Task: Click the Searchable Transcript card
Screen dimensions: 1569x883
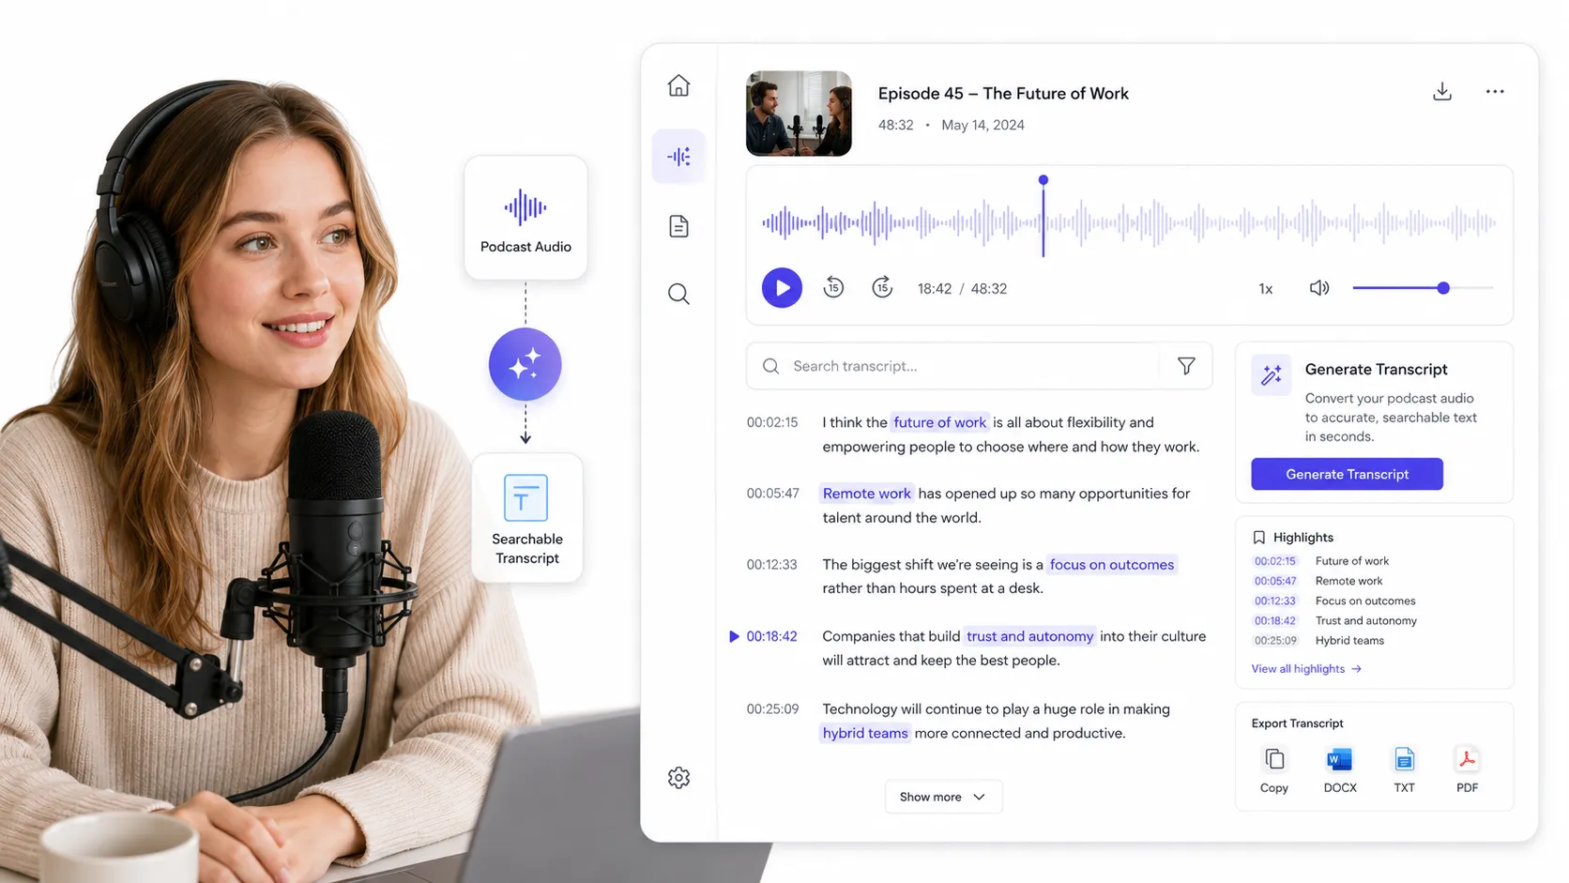Action: pyautogui.click(x=526, y=518)
